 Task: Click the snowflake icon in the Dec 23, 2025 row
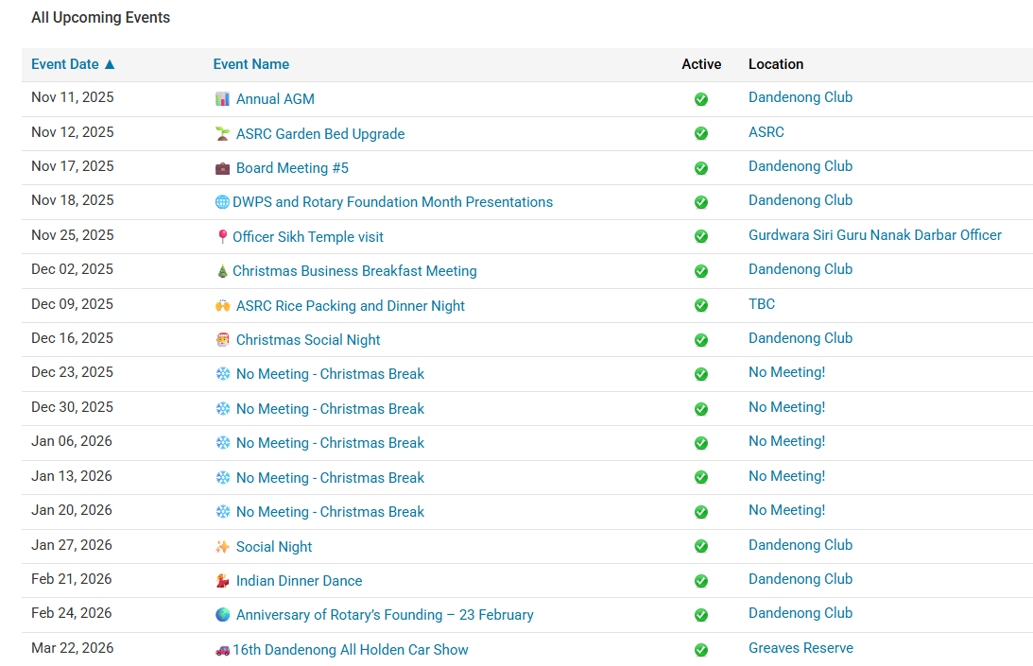pyautogui.click(x=223, y=373)
